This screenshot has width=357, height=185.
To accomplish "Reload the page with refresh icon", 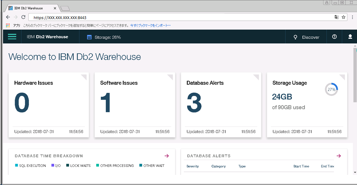I will coord(23,17).
